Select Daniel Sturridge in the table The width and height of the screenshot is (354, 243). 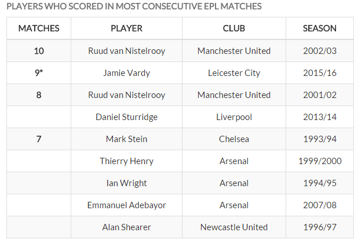click(x=126, y=117)
